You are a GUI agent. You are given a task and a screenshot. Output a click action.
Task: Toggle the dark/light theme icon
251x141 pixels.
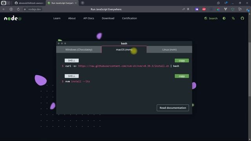coord(224,18)
